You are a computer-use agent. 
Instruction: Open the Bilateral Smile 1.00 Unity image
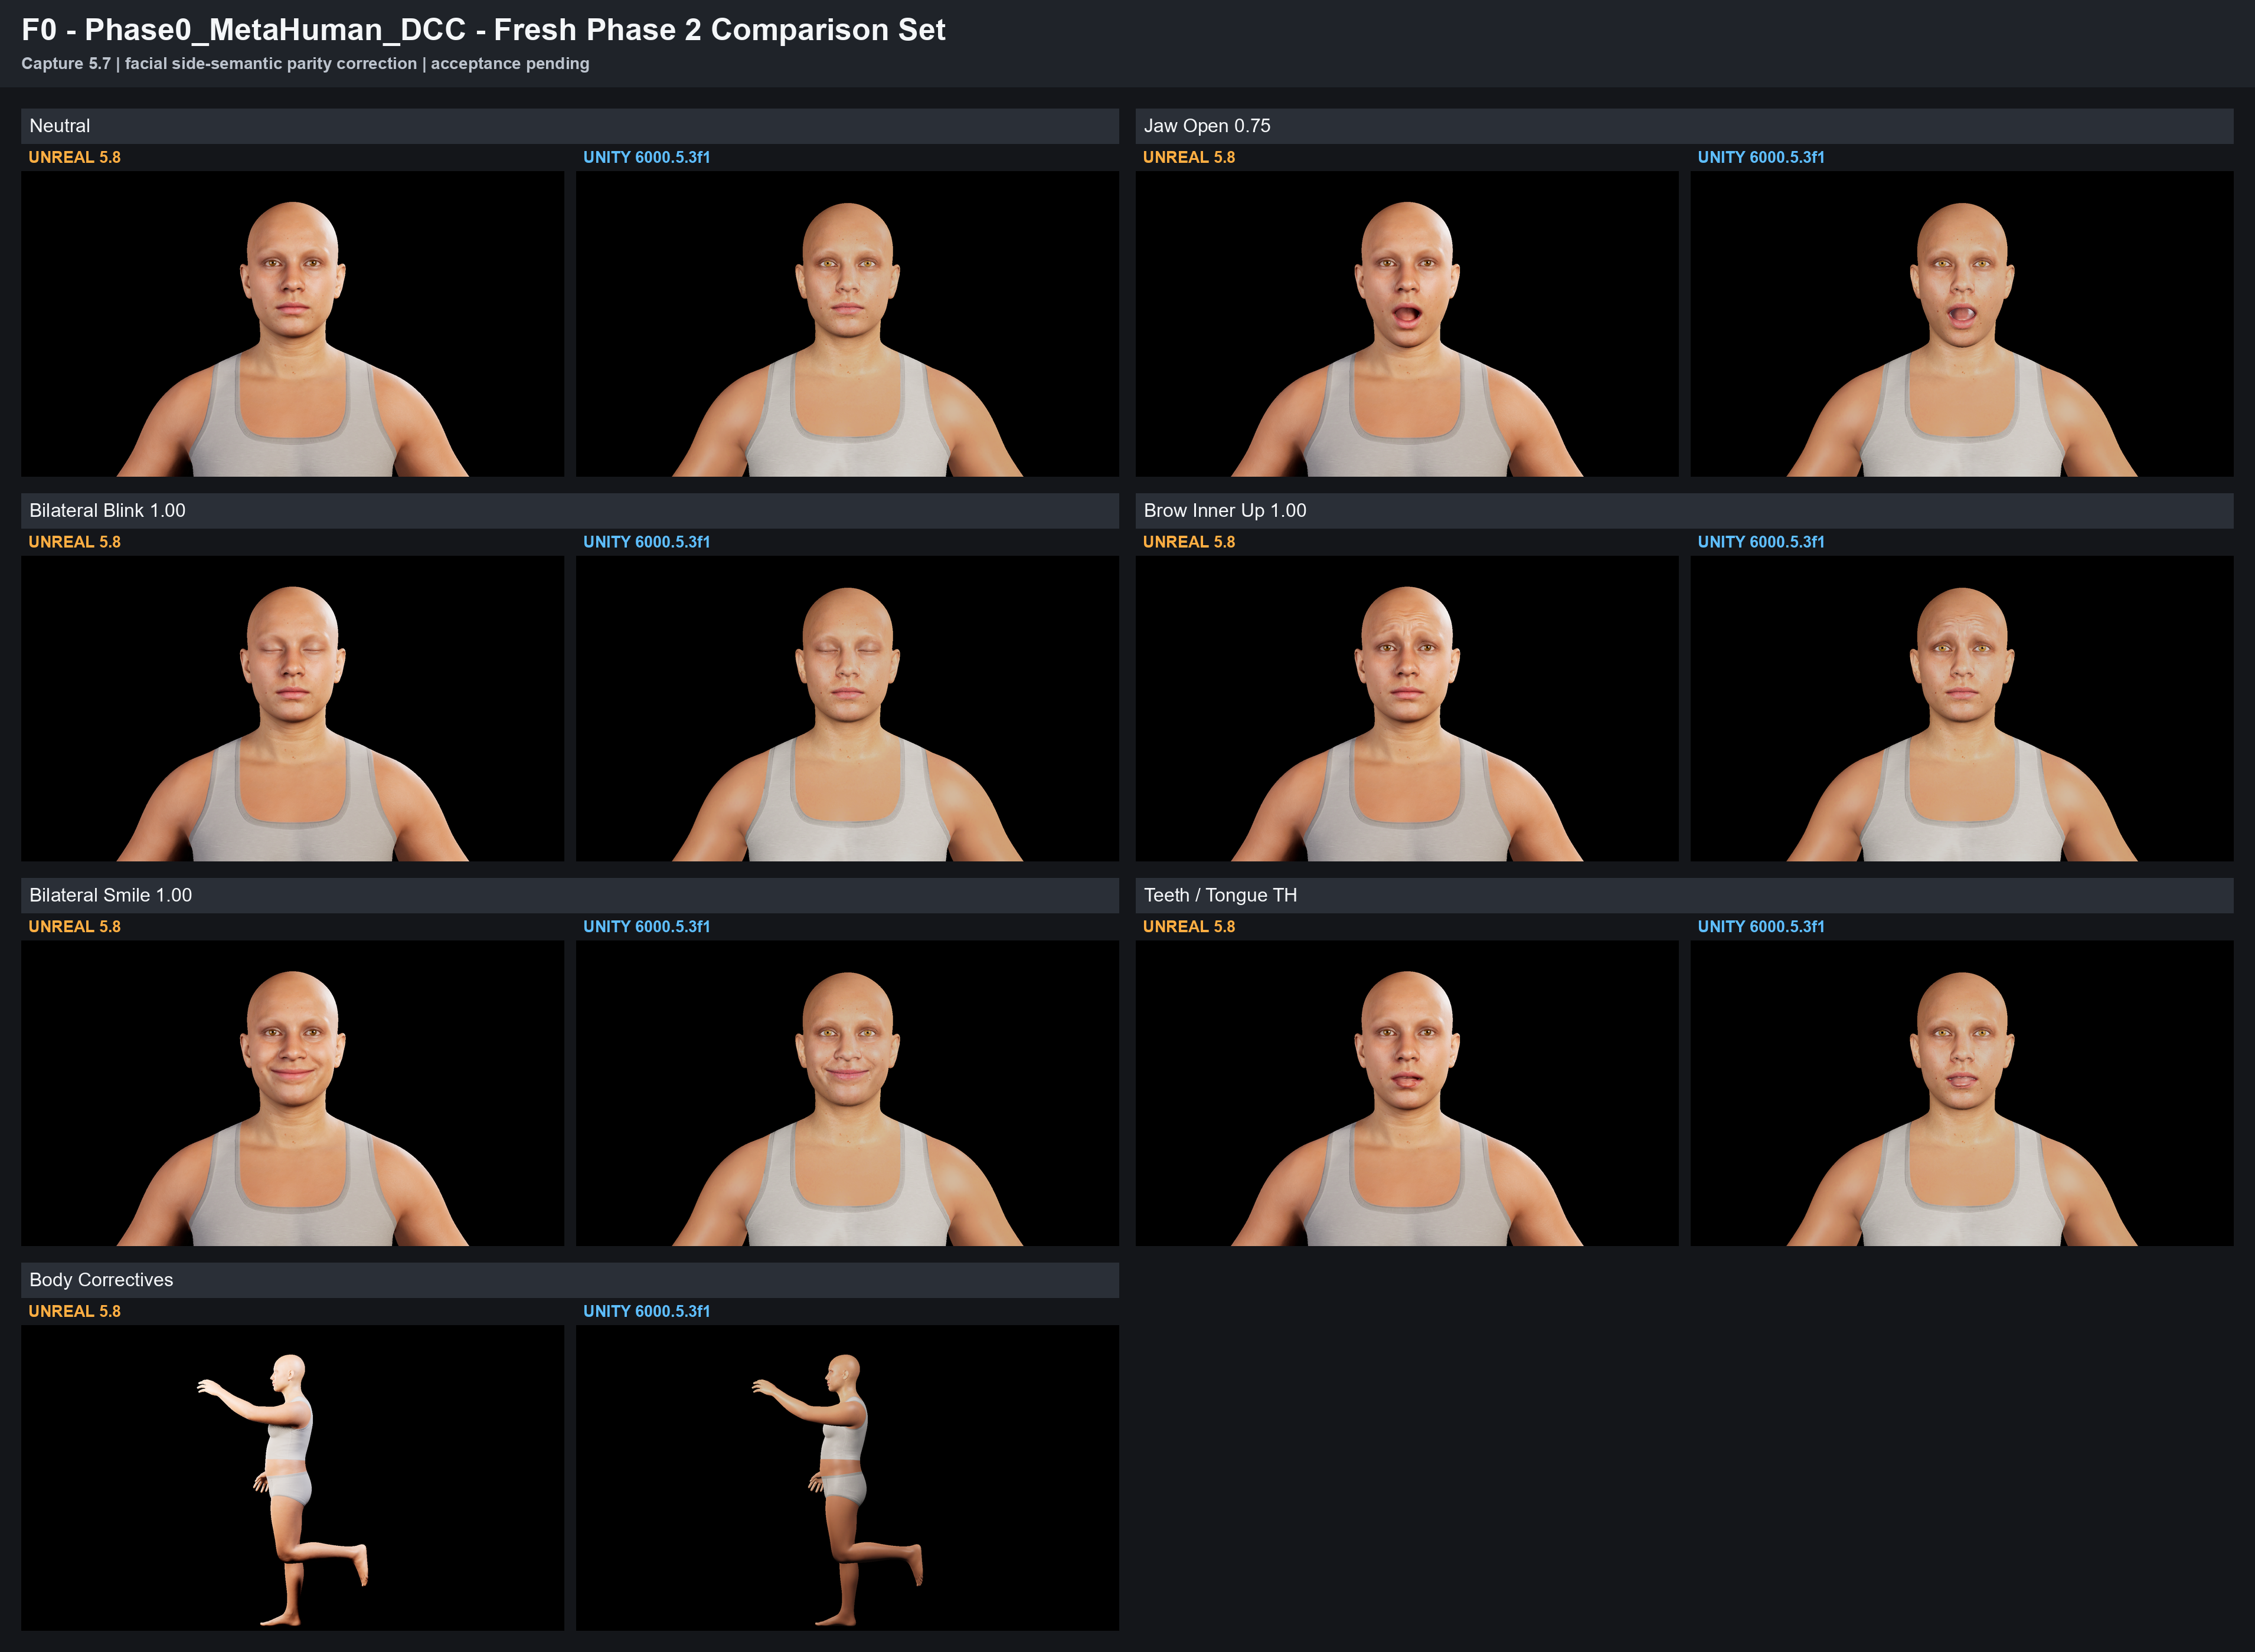(847, 1093)
